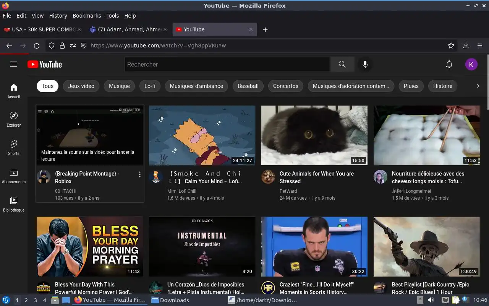Screen dimensions: 489x306
Task: Open the YouTube hamburger guide menu
Action: point(14,64)
